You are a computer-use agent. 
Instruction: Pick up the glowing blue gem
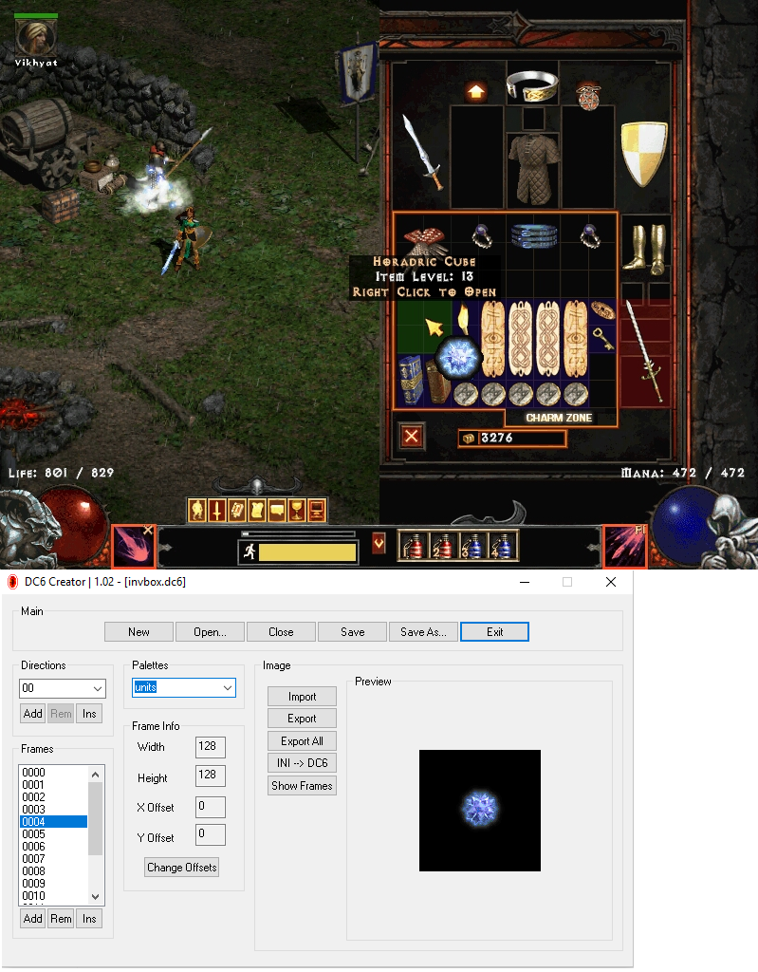pos(458,358)
